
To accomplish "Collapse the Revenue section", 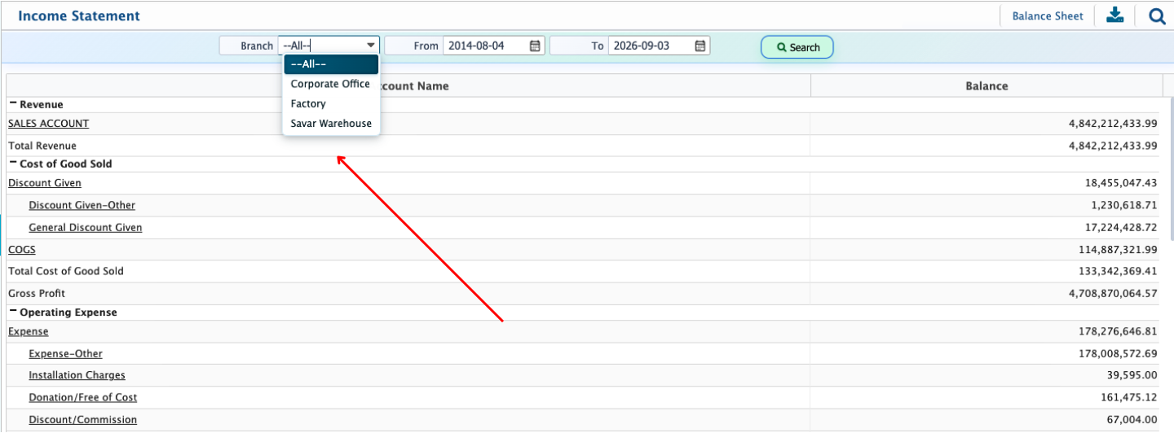I will point(13,103).
